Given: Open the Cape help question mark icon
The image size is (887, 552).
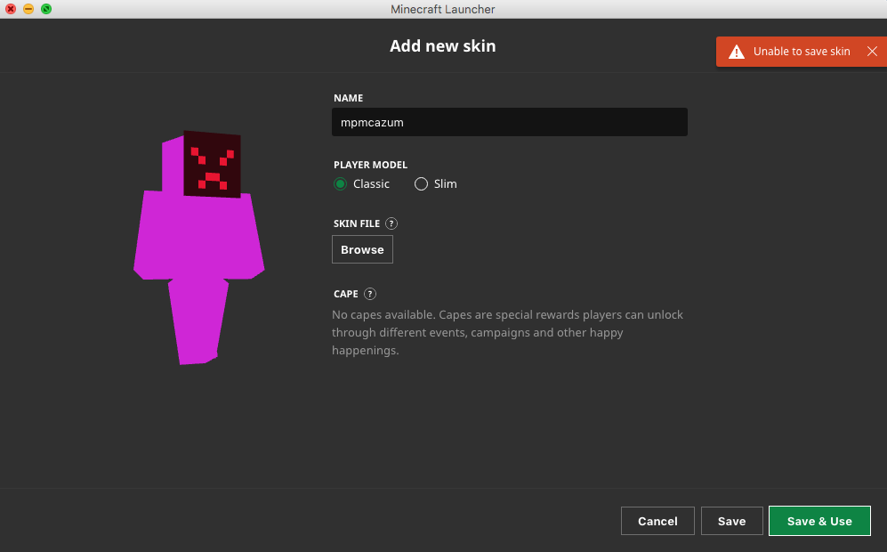Looking at the screenshot, I should coord(370,294).
